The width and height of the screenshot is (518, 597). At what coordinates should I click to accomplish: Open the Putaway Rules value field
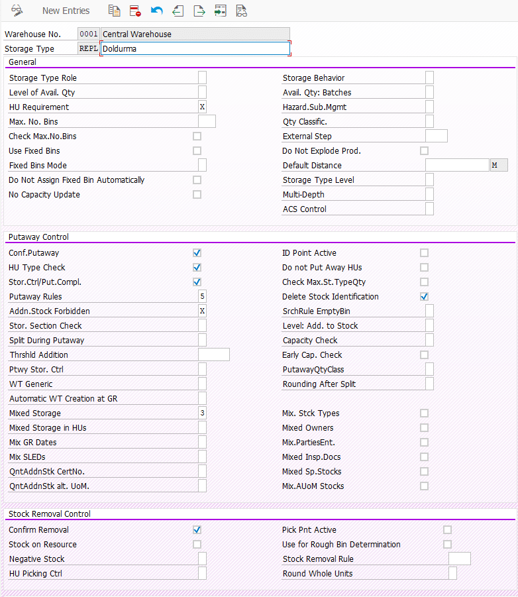click(x=202, y=297)
